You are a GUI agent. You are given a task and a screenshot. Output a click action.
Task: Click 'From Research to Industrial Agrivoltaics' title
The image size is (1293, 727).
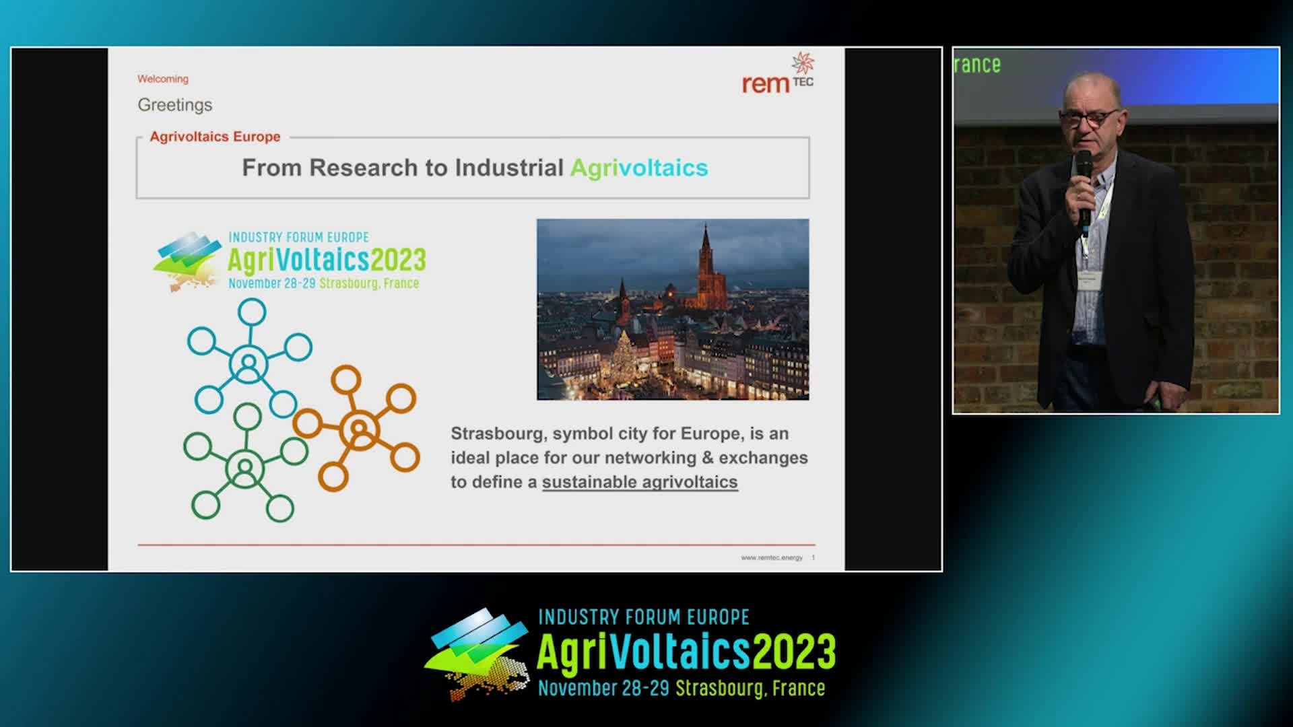(475, 168)
